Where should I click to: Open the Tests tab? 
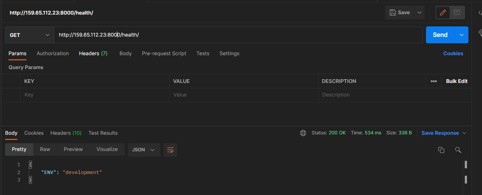point(203,53)
